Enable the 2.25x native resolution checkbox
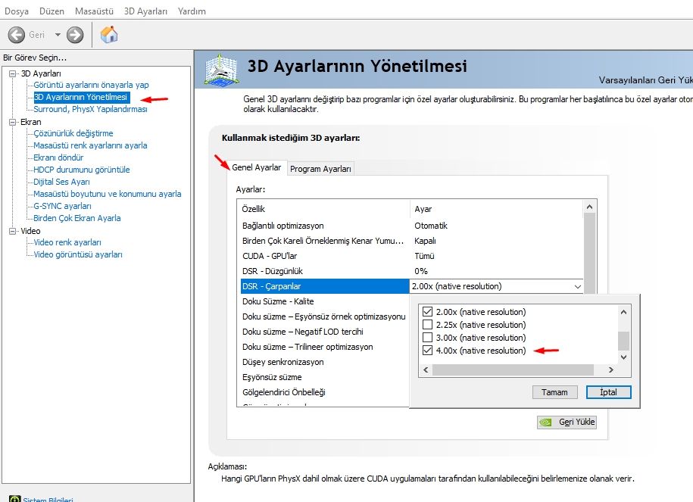The width and height of the screenshot is (693, 502). [x=427, y=324]
